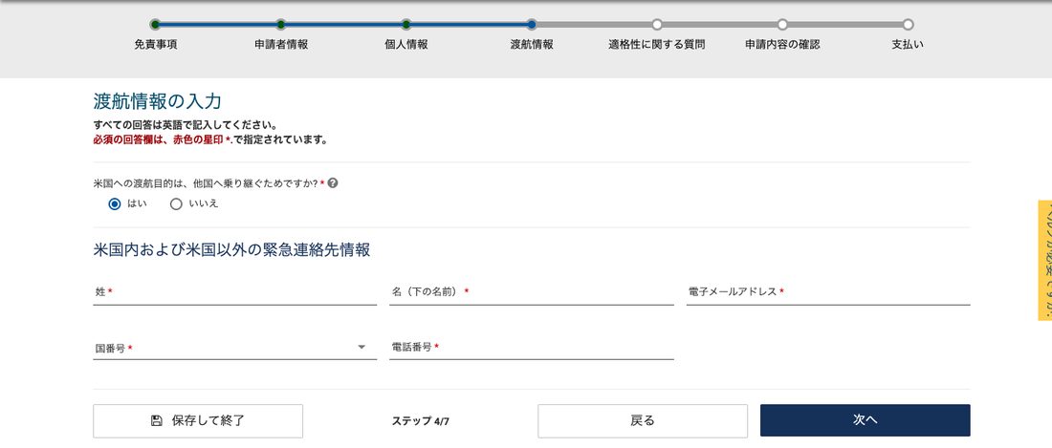Viewport: 1052px width, 448px height.
Task: Click the 姓 input field
Action: [235, 292]
